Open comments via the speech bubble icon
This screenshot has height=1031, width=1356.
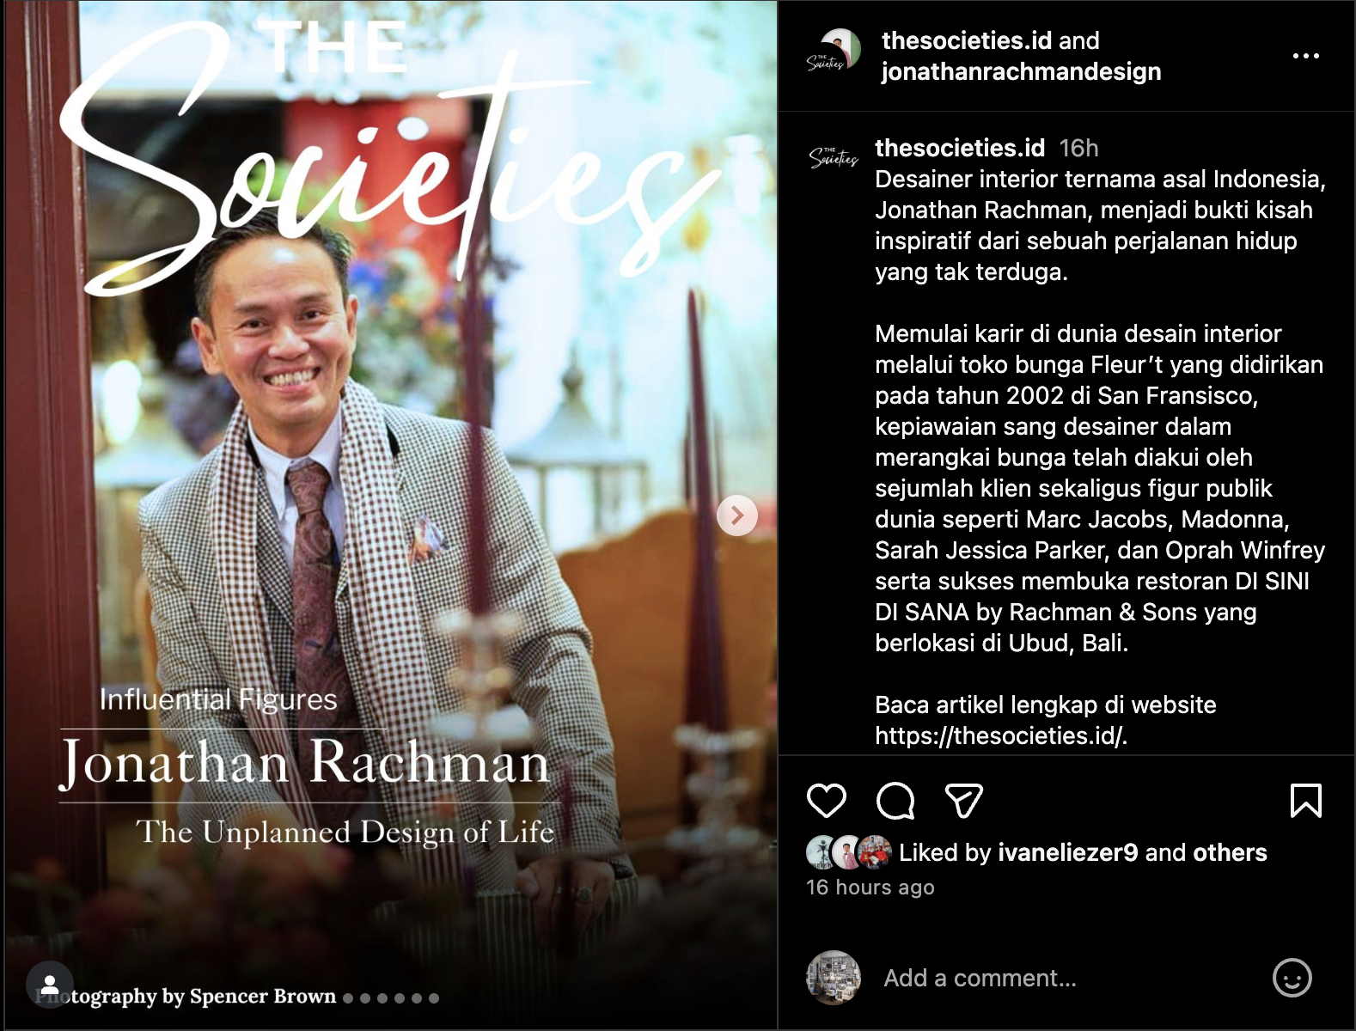895,801
